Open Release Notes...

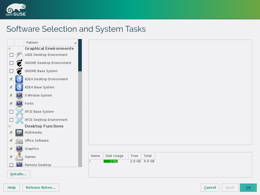(x=41, y=188)
